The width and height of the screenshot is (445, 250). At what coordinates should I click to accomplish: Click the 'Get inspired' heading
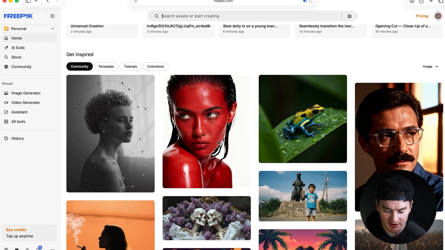[x=80, y=55]
